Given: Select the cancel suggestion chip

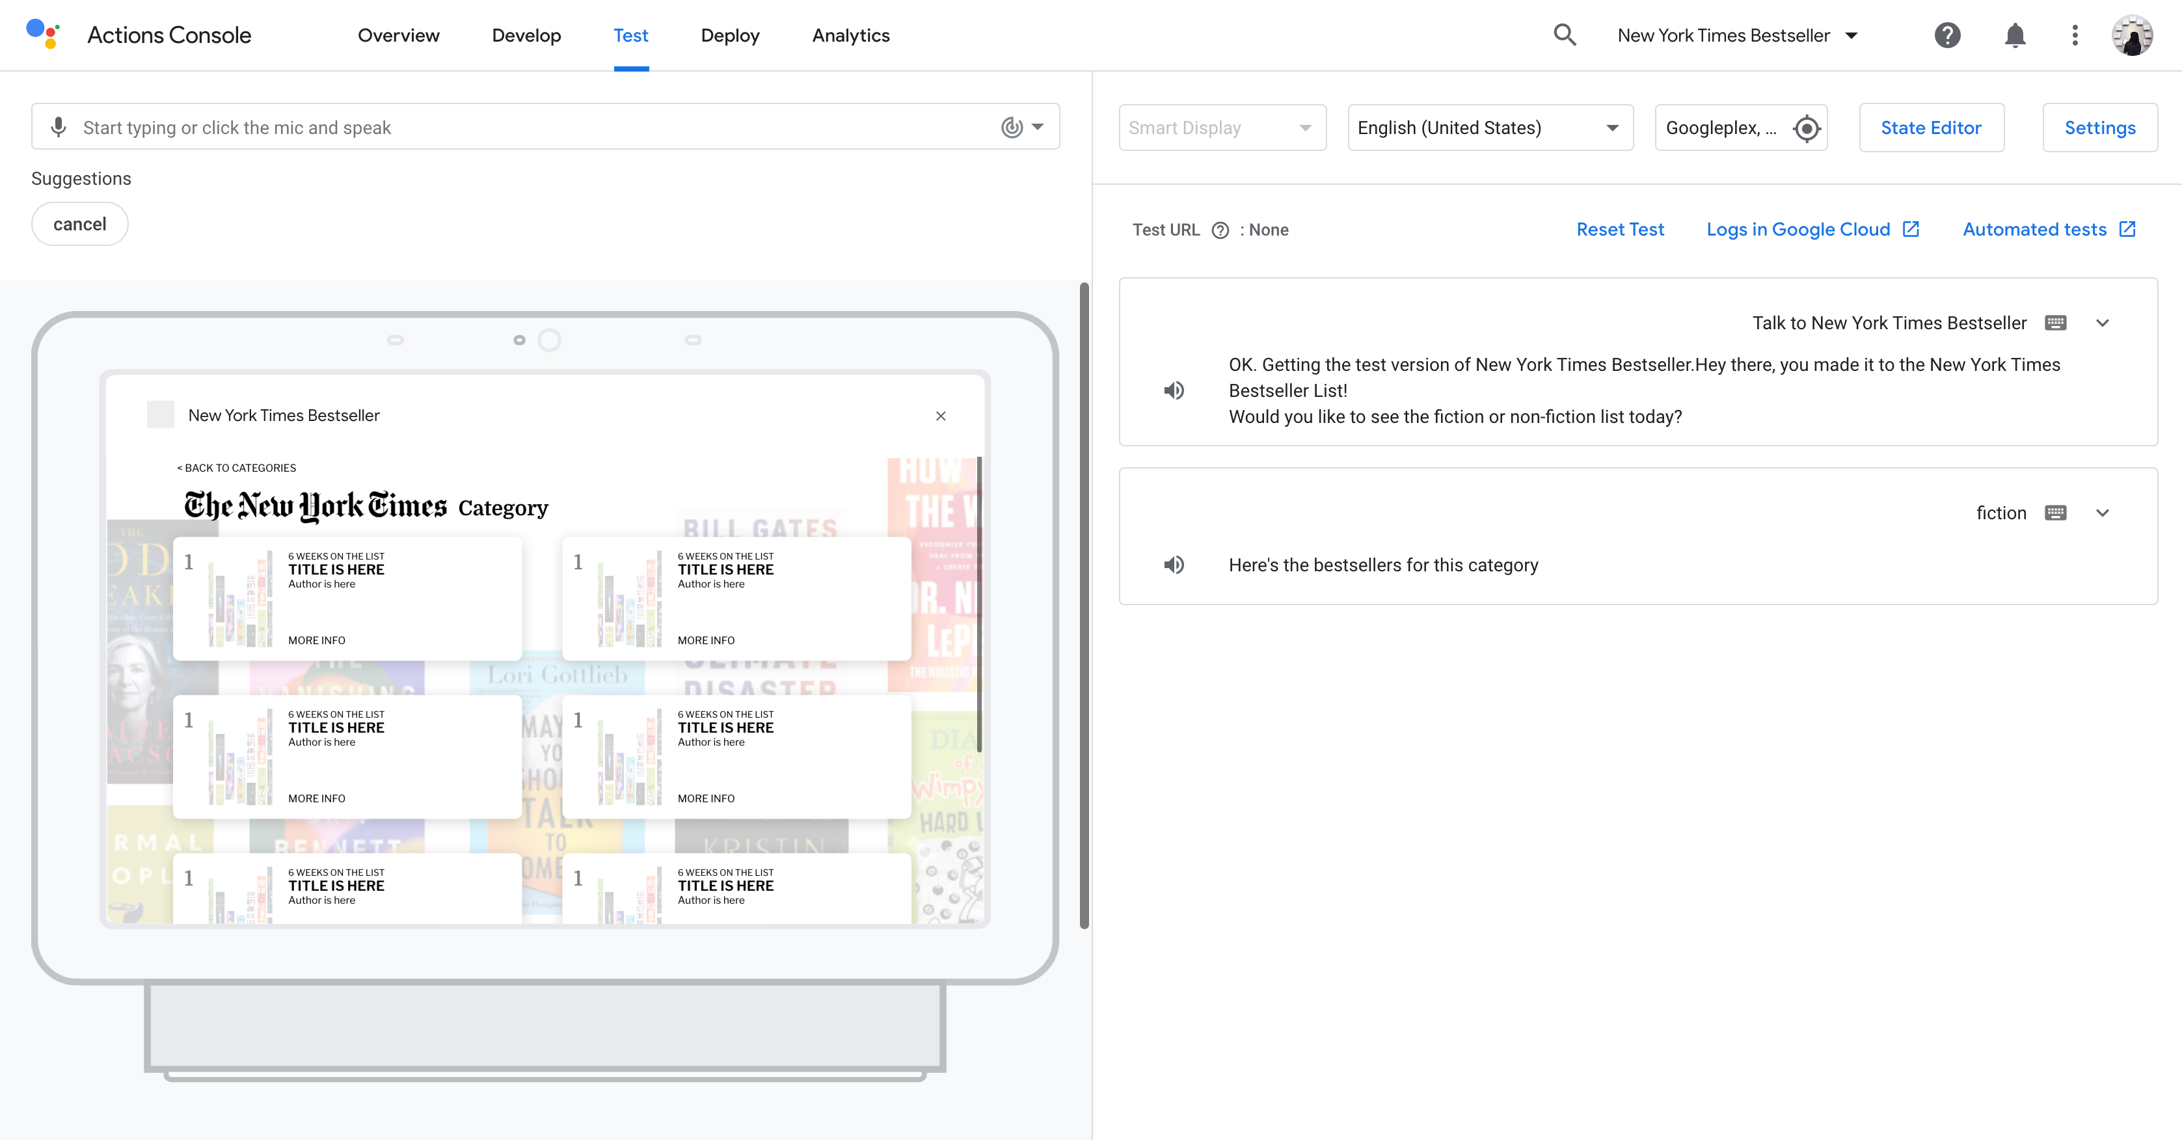Looking at the screenshot, I should pyautogui.click(x=79, y=224).
